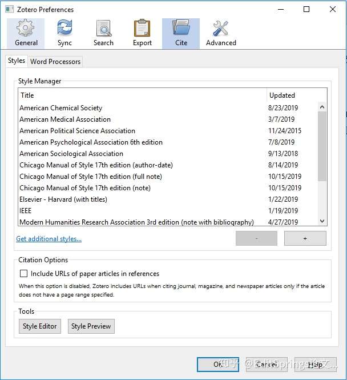Screen dimensions: 347x380
Task: Click the 7/8/2019 updated date cell
Action: click(x=281, y=142)
